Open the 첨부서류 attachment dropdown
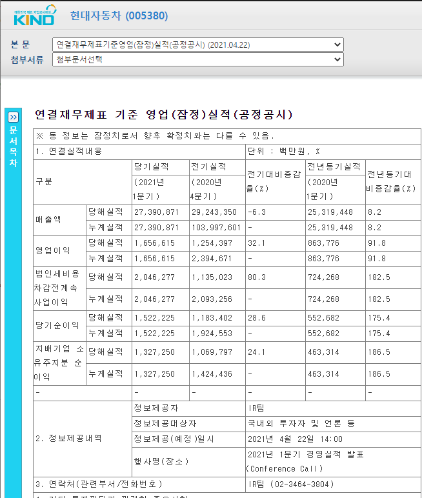The height and width of the screenshot is (498, 422). [x=197, y=59]
